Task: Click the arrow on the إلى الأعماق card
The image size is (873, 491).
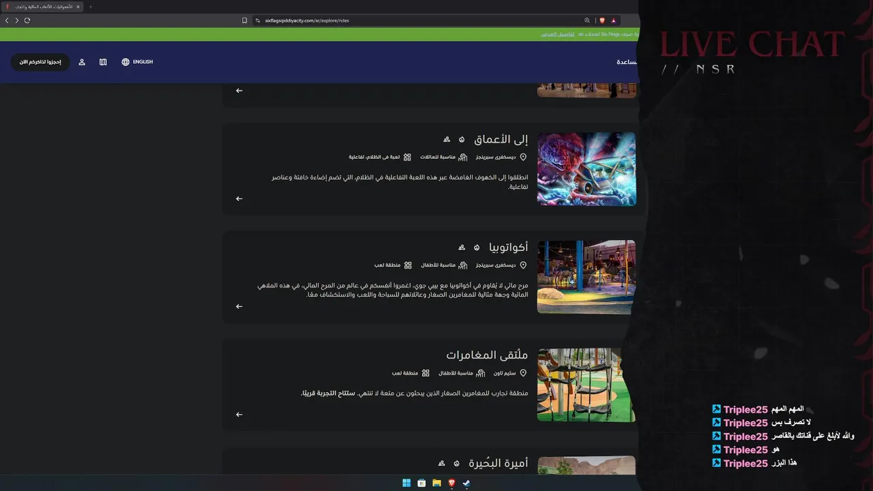Action: pos(239,198)
